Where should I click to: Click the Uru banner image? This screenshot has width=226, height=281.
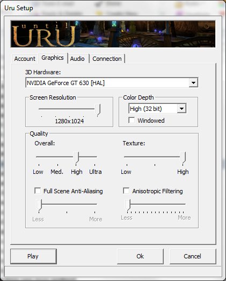point(113,34)
